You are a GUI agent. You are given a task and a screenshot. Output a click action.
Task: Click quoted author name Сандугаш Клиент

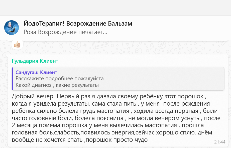(x=36, y=72)
